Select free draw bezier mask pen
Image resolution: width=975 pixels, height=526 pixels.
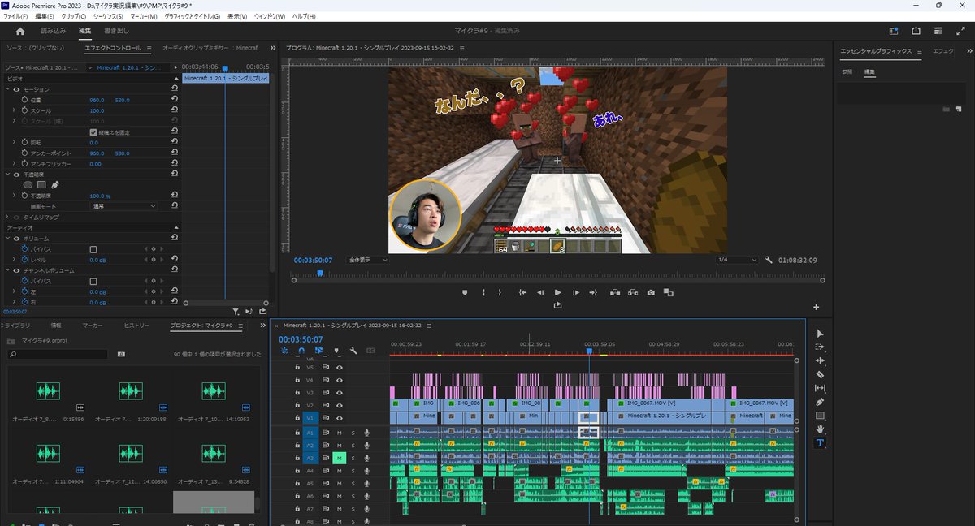pyautogui.click(x=54, y=184)
